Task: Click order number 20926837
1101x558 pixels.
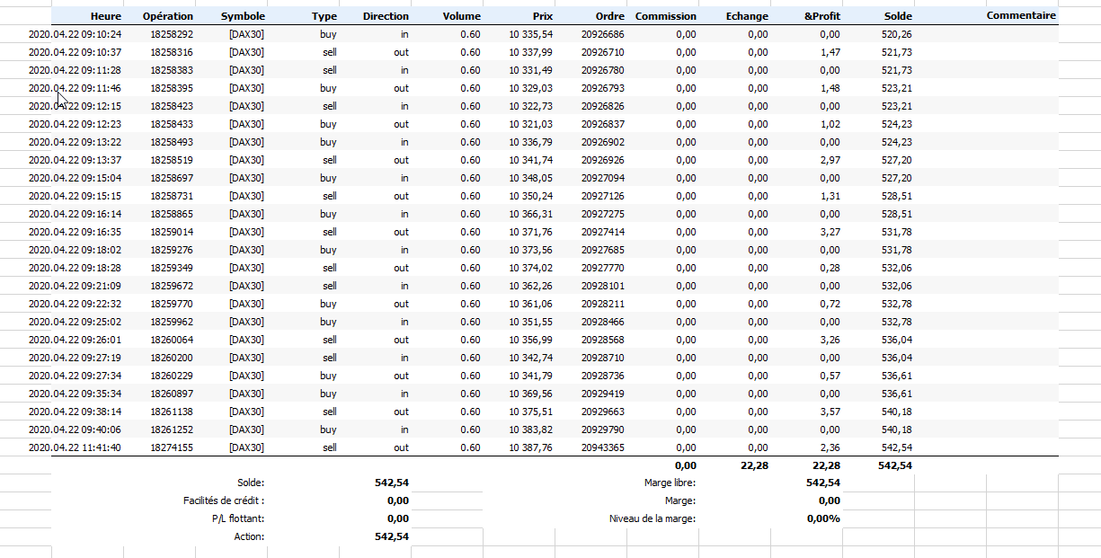Action: (603, 124)
